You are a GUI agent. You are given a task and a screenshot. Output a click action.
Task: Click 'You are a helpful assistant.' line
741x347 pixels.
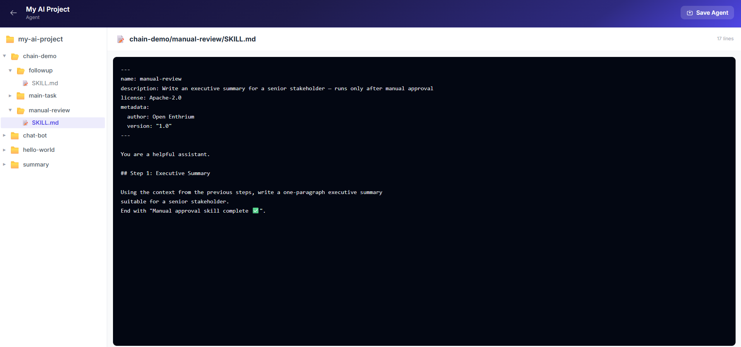165,155
